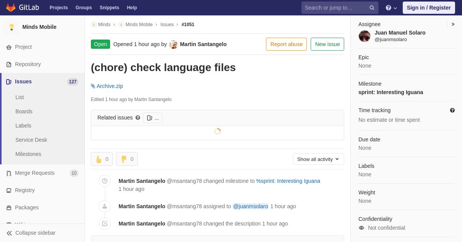Click the Project home icon
Image resolution: width=462 pixels, height=242 pixels.
9,47
